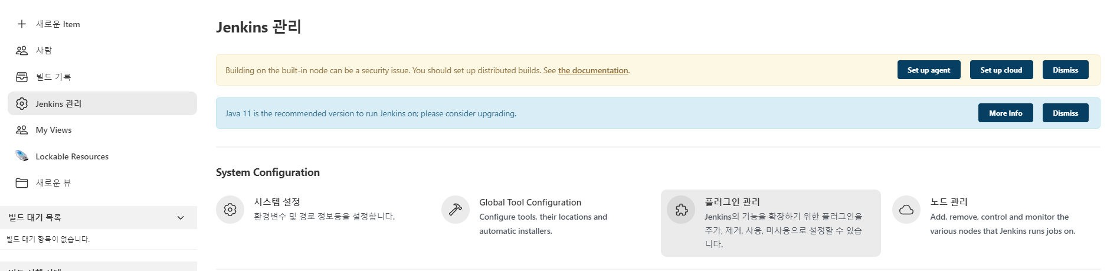Follow the documentation link
1107x271 pixels.
coord(593,70)
